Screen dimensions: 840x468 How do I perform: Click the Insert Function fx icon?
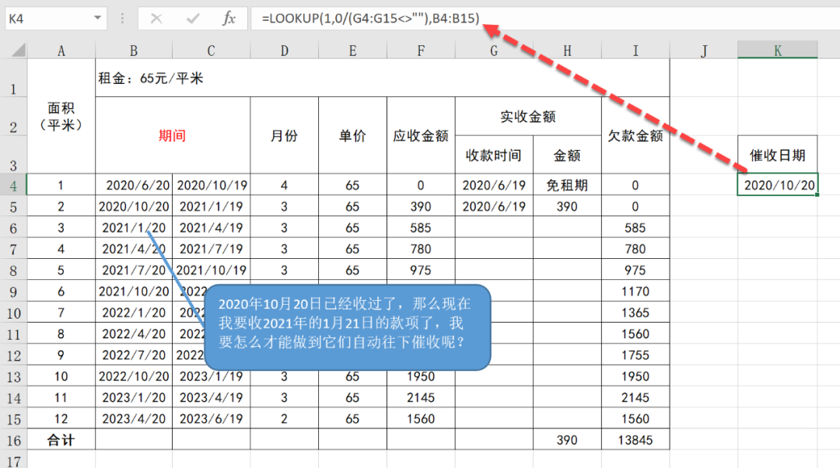(229, 19)
